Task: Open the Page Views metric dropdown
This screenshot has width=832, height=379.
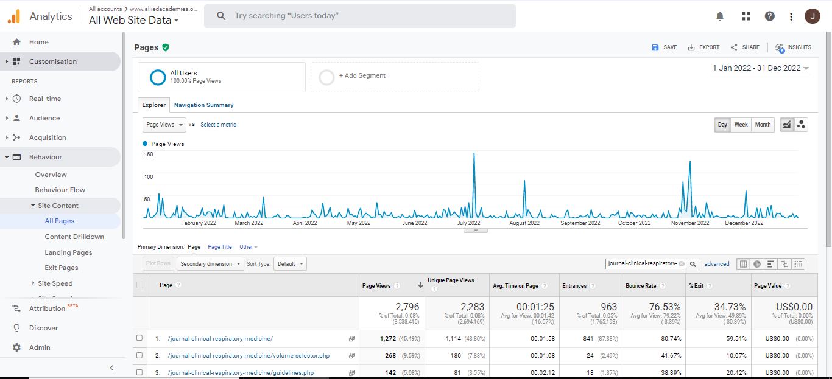Action: pyautogui.click(x=164, y=125)
